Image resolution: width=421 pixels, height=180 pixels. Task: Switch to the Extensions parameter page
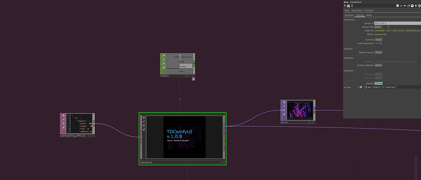357,10
